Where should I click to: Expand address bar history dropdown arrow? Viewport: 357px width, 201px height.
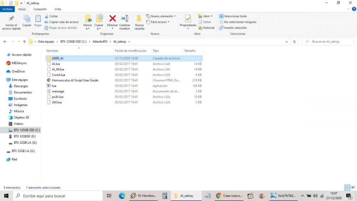287,42
